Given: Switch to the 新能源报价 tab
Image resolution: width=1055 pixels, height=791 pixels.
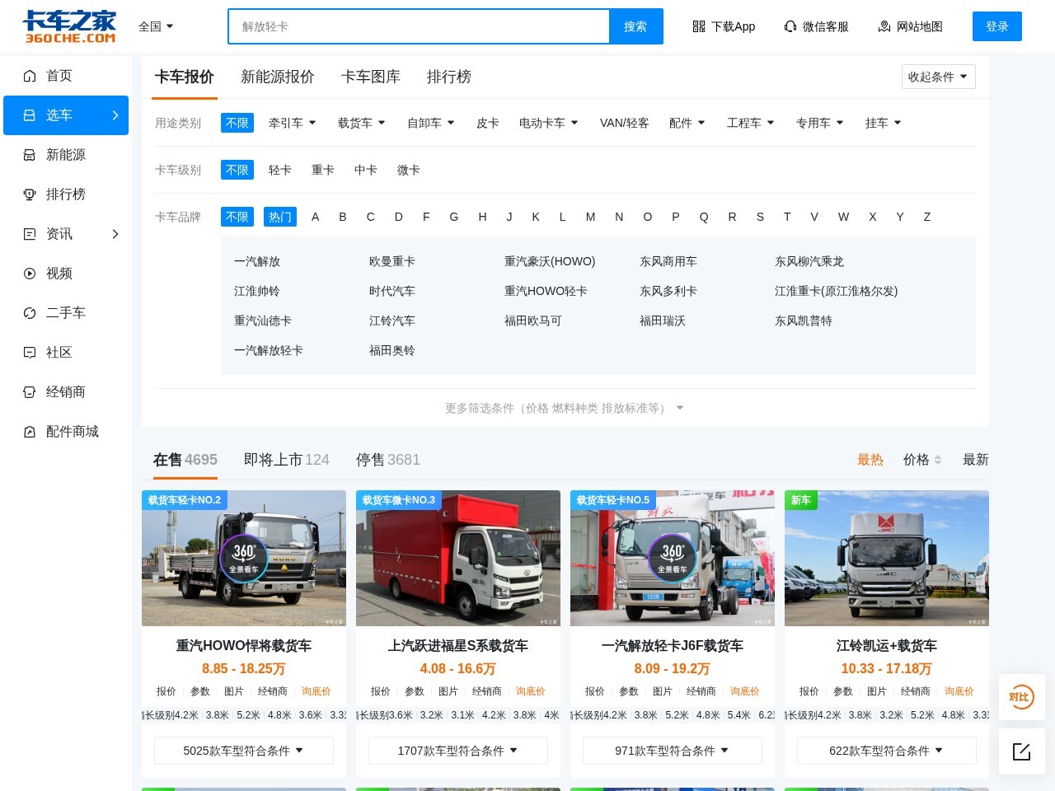Looking at the screenshot, I should pos(278,77).
